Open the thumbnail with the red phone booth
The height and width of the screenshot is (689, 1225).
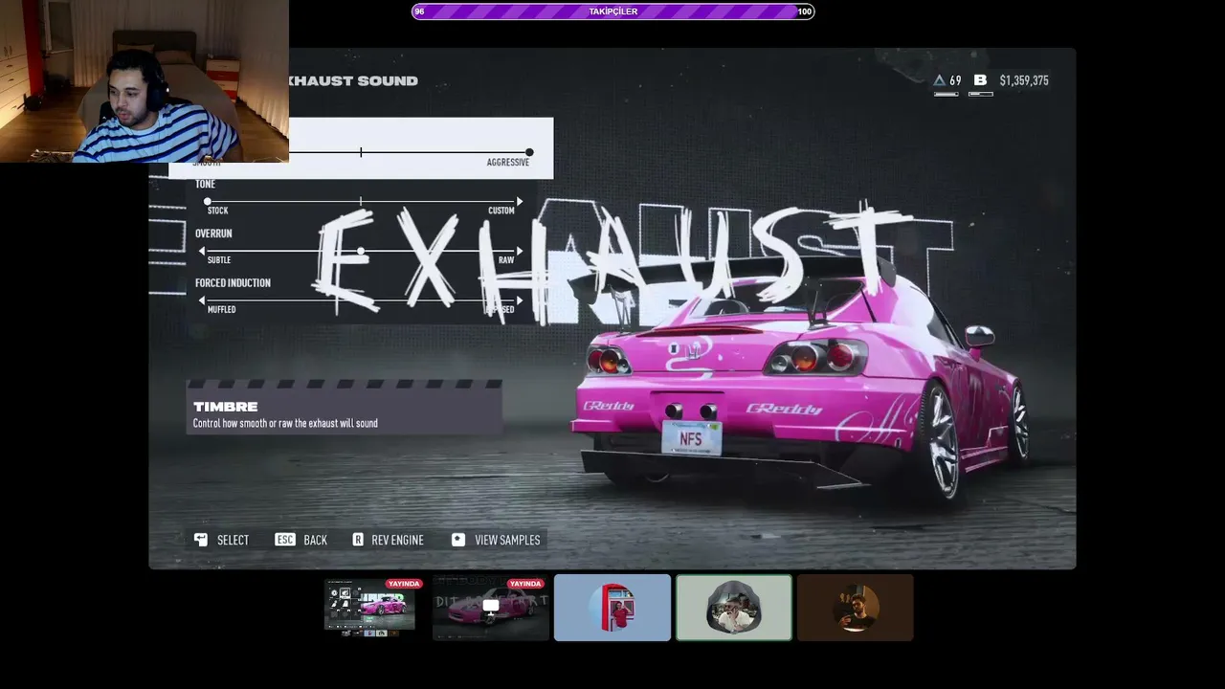(612, 608)
